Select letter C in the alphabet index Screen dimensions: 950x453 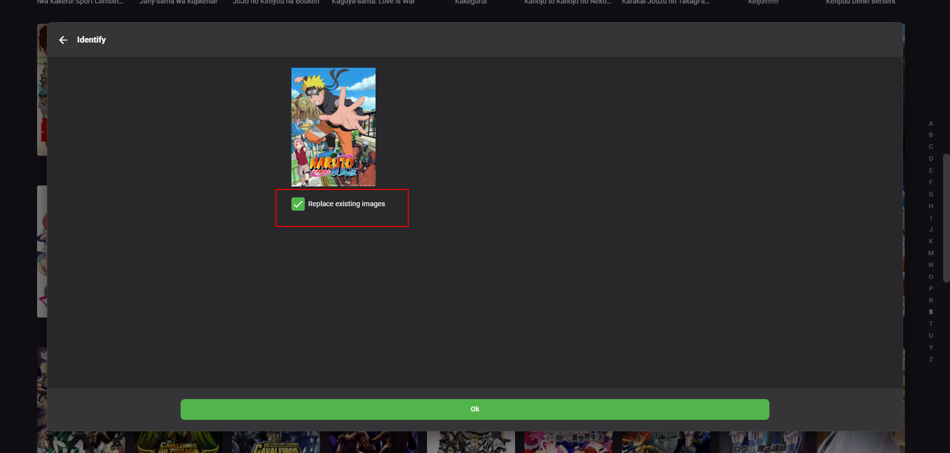click(931, 147)
